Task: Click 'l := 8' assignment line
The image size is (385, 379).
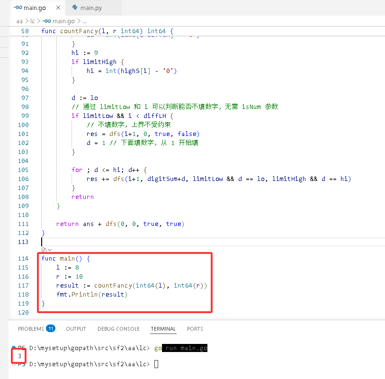Action: pyautogui.click(x=68, y=267)
